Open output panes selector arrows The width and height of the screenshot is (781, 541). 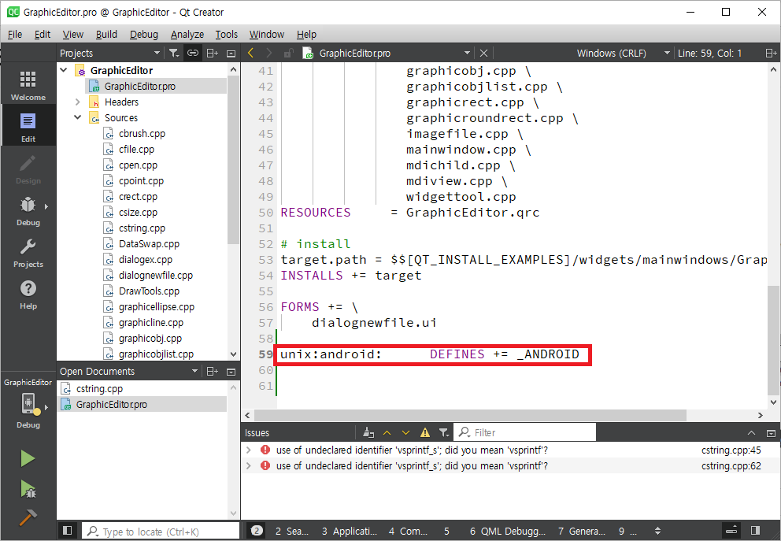658,531
